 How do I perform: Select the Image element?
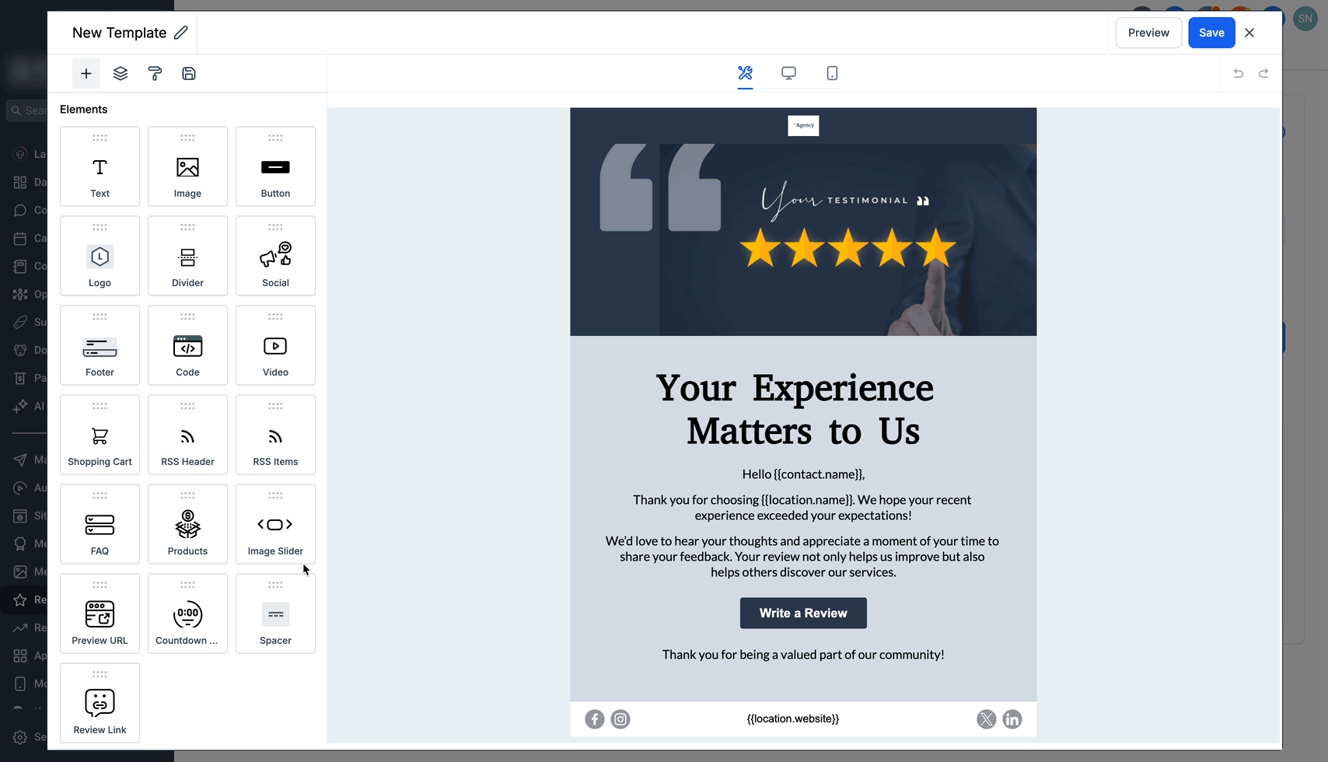pyautogui.click(x=187, y=166)
